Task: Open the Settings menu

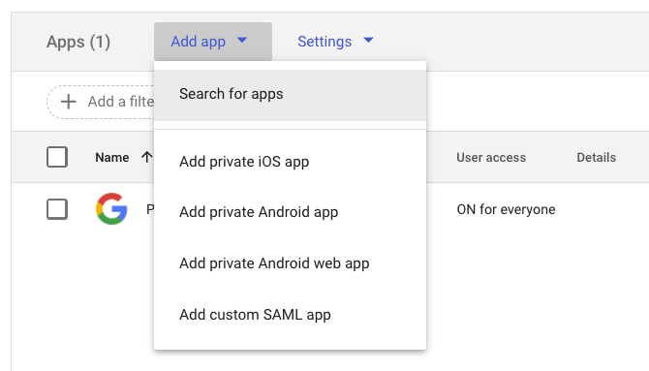Action: (x=335, y=42)
